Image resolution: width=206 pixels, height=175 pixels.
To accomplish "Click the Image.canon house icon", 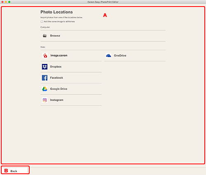I will [x=45, y=55].
